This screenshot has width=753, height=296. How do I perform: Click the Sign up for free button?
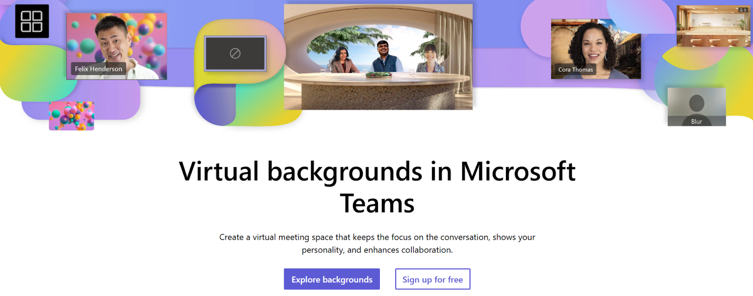pos(433,279)
